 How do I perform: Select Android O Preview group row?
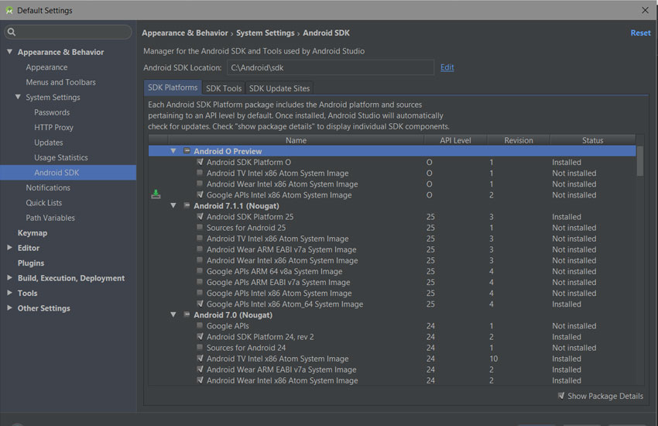tap(392, 151)
